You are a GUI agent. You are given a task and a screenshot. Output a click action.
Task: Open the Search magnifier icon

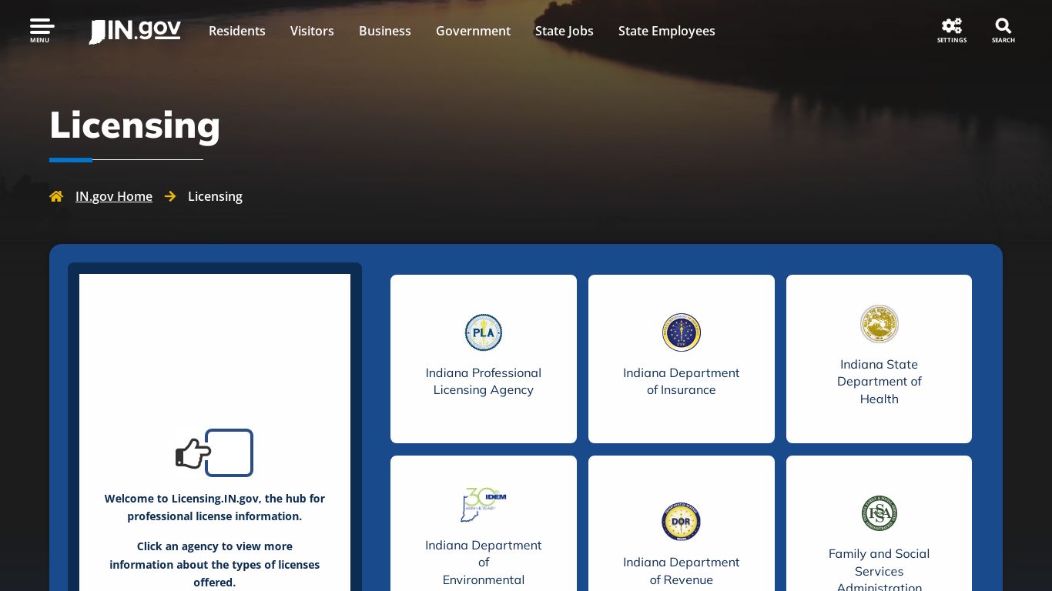(1003, 30)
